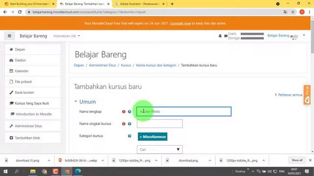Click the Belajar Bareng user name link
This screenshot has width=314, height=176.
coord(278,36)
